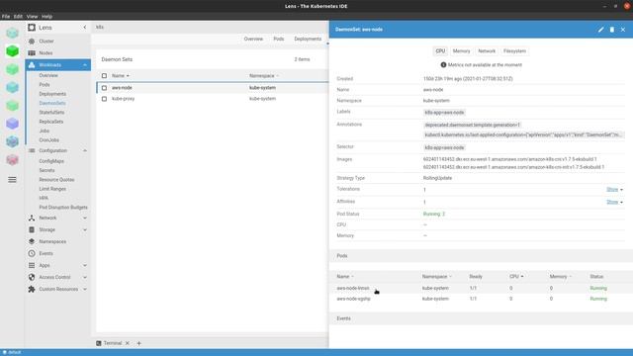Open Access Control sidebar section
Screen dimensions: 633x356
[54, 277]
